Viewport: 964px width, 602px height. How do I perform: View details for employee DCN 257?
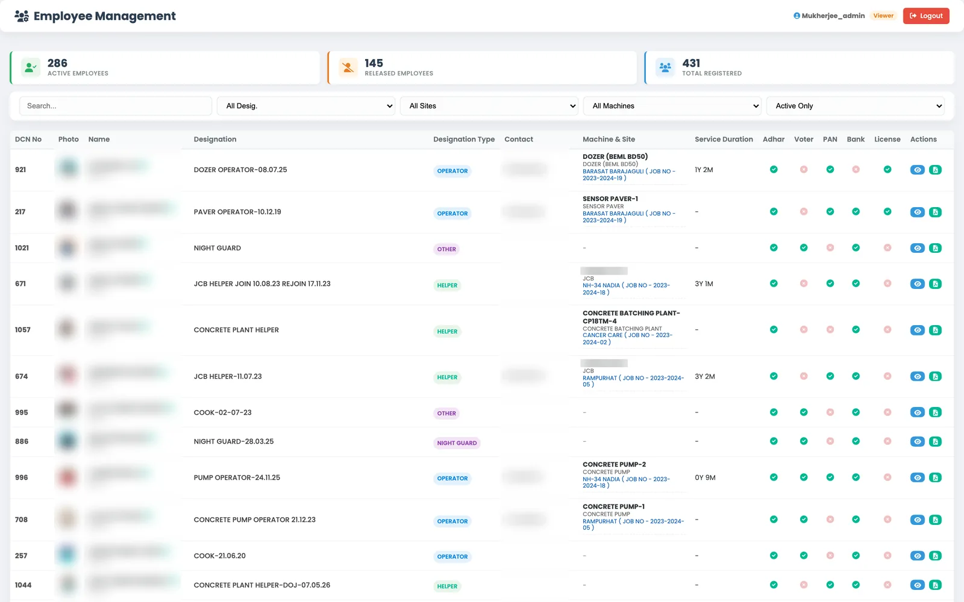pyautogui.click(x=917, y=556)
